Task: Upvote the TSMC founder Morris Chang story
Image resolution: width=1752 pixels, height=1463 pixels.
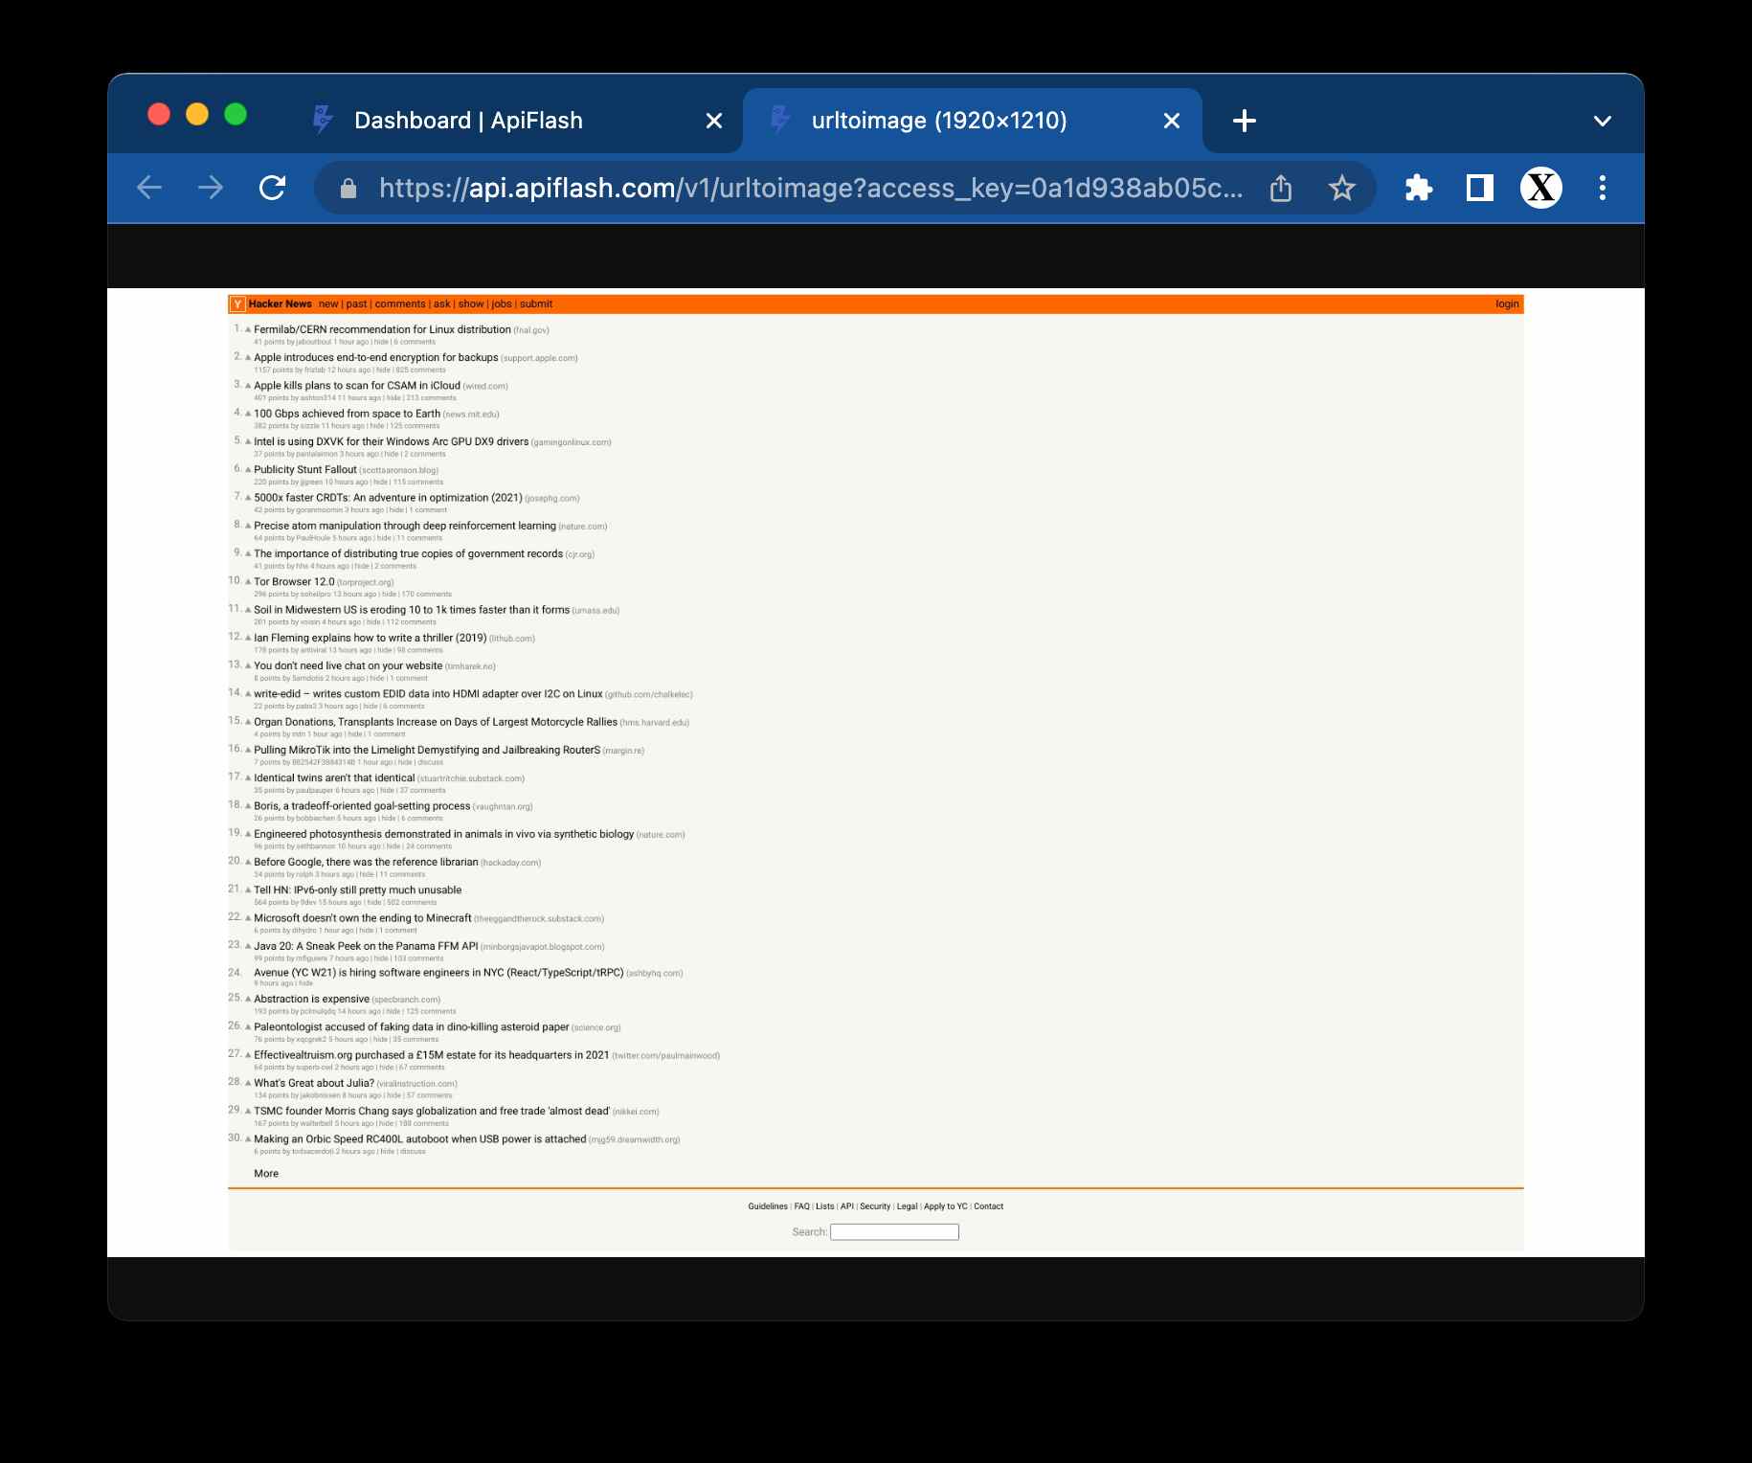Action: (248, 1111)
